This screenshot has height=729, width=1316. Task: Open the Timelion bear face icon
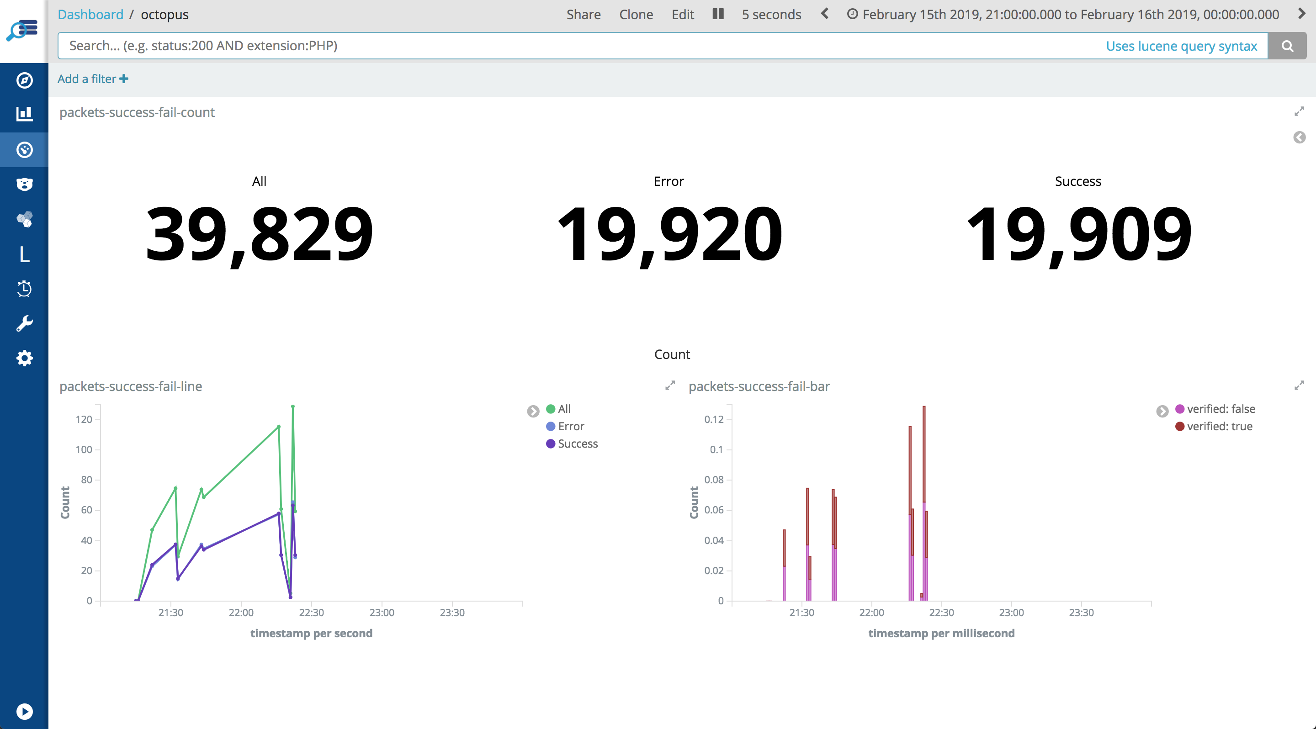click(x=24, y=184)
